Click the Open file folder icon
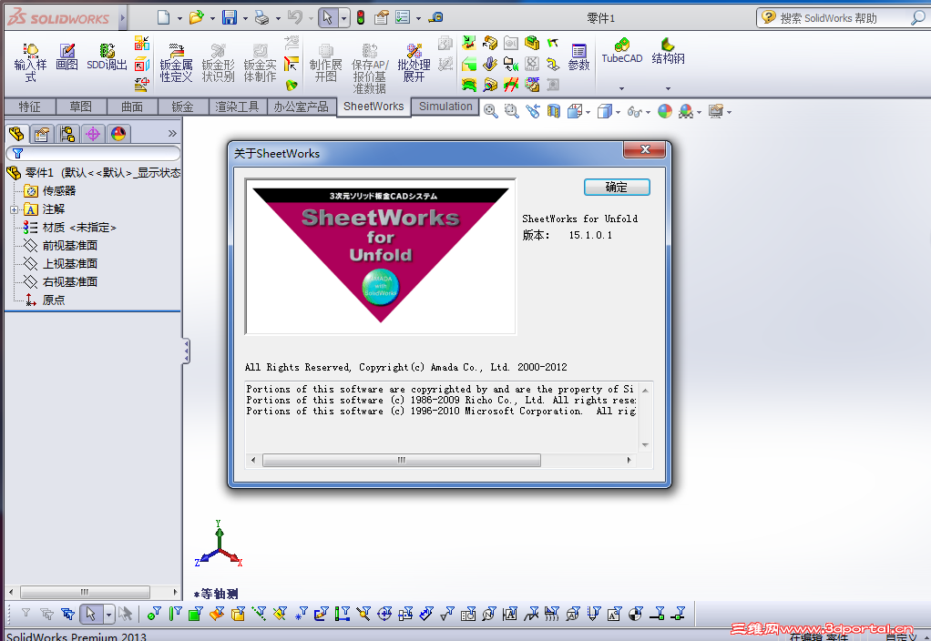931x641 pixels. point(197,17)
